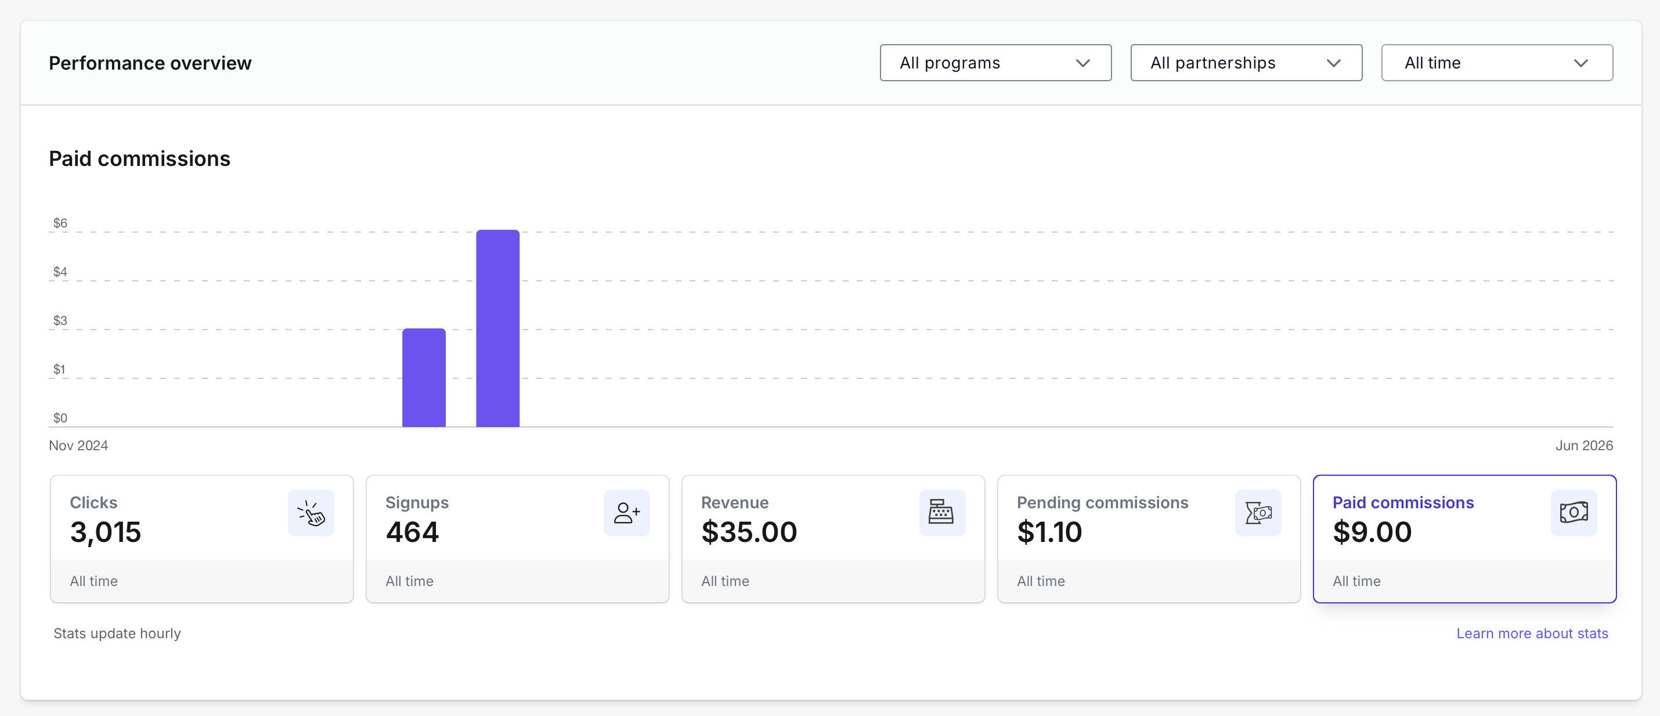Click the Signups add-user icon

(x=626, y=513)
